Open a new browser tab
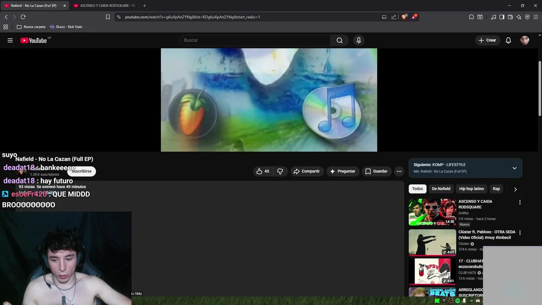The width and height of the screenshot is (542, 305). (144, 6)
